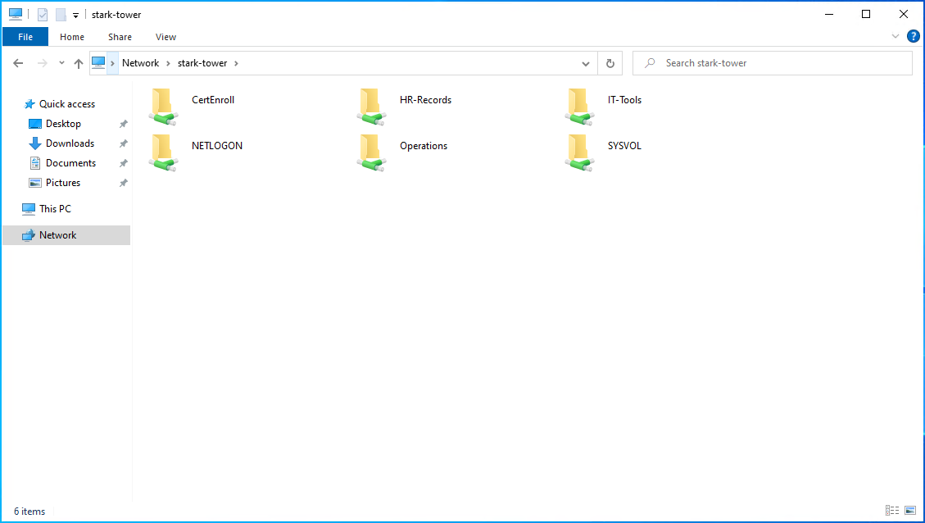Switch to the View ribbon tab
925x523 pixels.
(166, 37)
